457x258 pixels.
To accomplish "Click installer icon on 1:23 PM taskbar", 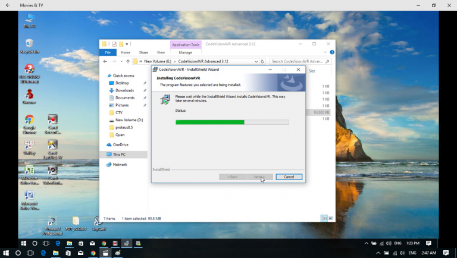I will 127,244.
